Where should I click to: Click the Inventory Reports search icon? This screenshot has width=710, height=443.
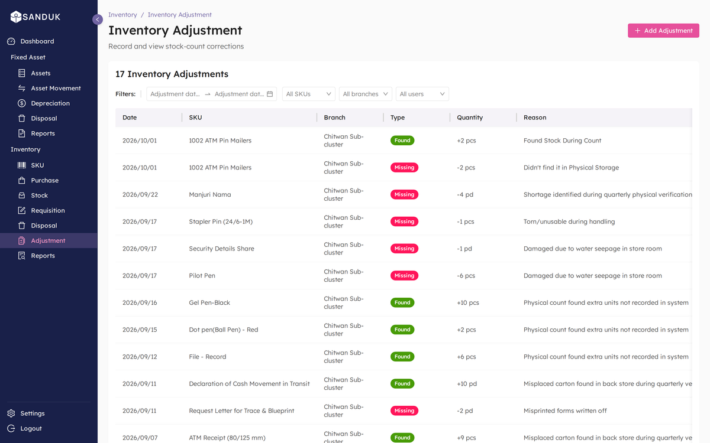(x=22, y=256)
